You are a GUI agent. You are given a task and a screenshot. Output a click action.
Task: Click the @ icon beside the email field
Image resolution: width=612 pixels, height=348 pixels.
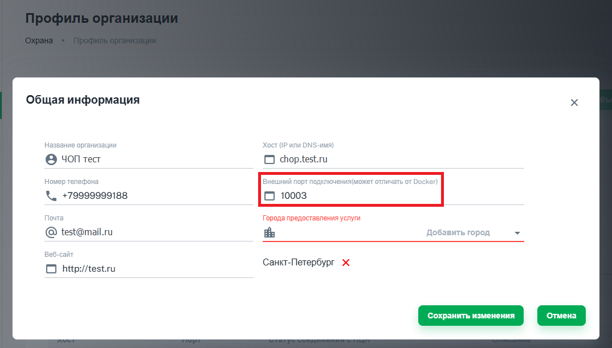coord(51,232)
